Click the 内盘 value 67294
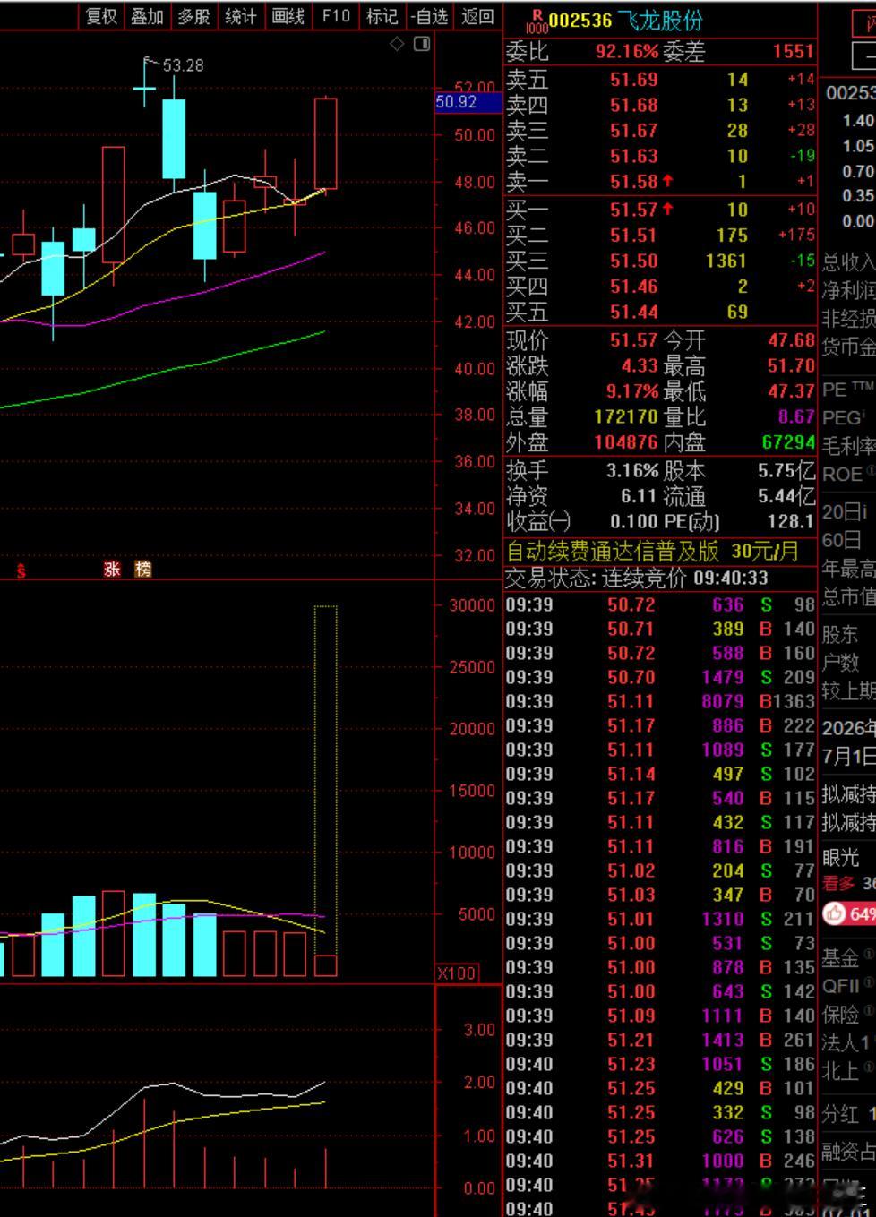Viewport: 876px width, 1217px height. (x=788, y=442)
